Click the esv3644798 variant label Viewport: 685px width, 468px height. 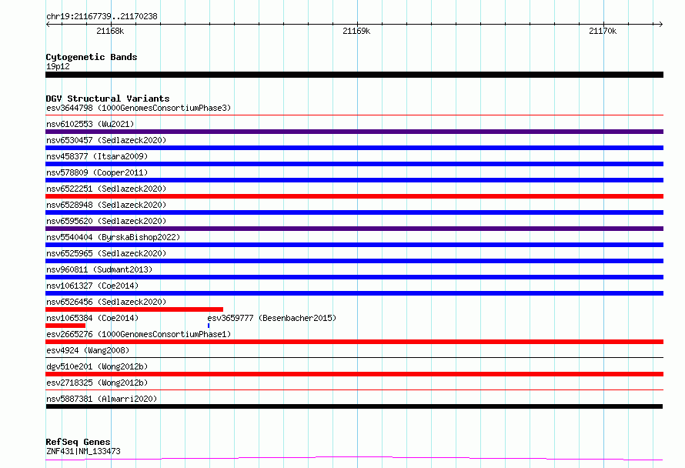pos(139,108)
